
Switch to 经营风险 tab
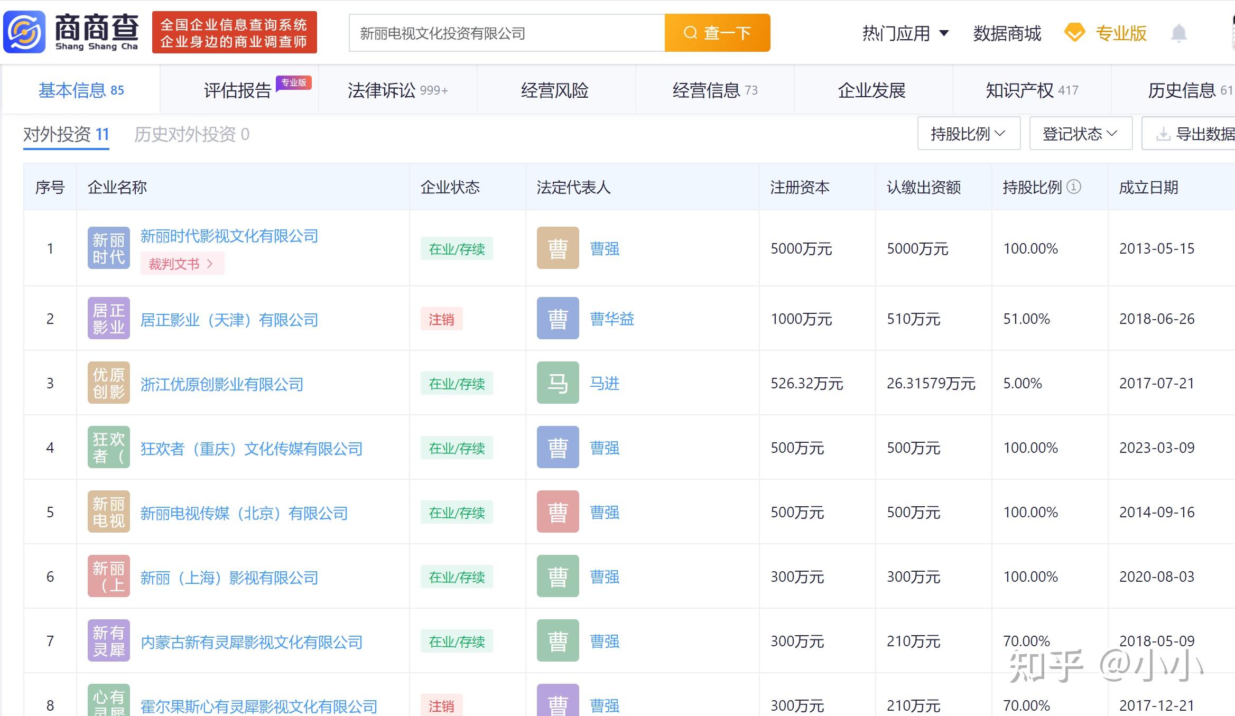pos(555,90)
